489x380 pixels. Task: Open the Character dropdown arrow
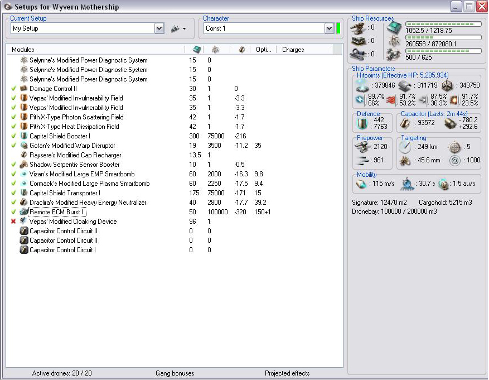(x=329, y=28)
